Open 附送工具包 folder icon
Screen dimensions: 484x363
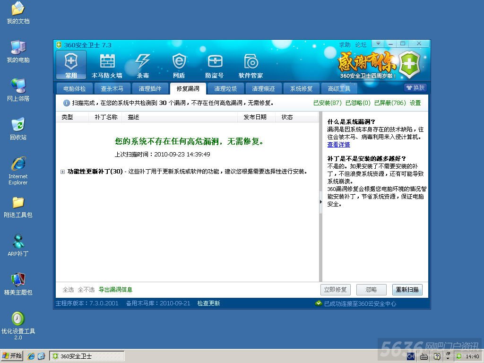click(x=18, y=207)
